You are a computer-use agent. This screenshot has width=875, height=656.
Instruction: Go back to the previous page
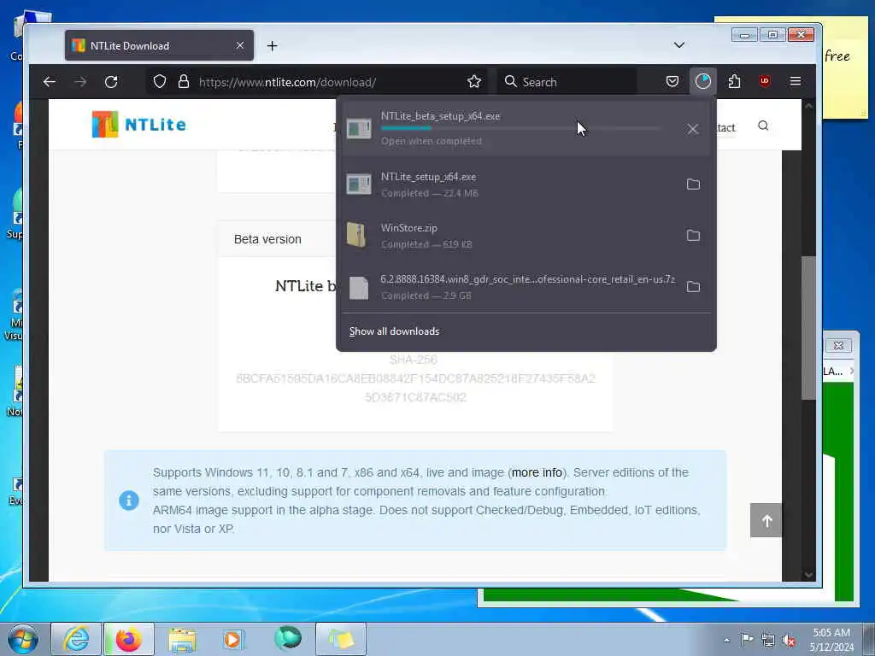(49, 82)
